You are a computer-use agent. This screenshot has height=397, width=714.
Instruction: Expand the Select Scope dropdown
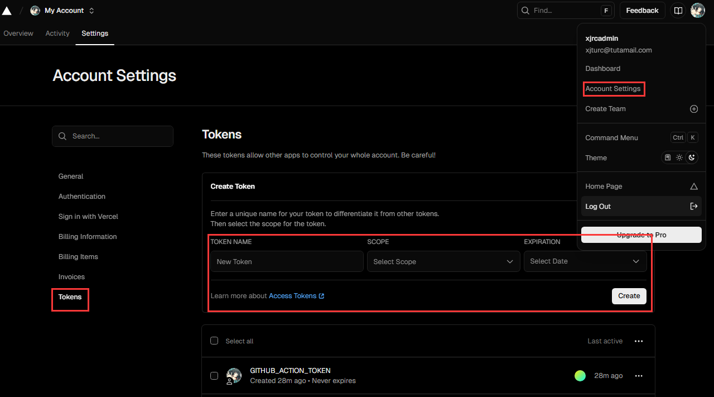[x=443, y=261]
